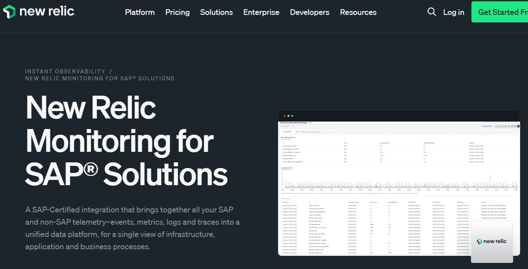The image size is (528, 269).
Task: Open the Resources navigation menu
Action: coord(358,12)
